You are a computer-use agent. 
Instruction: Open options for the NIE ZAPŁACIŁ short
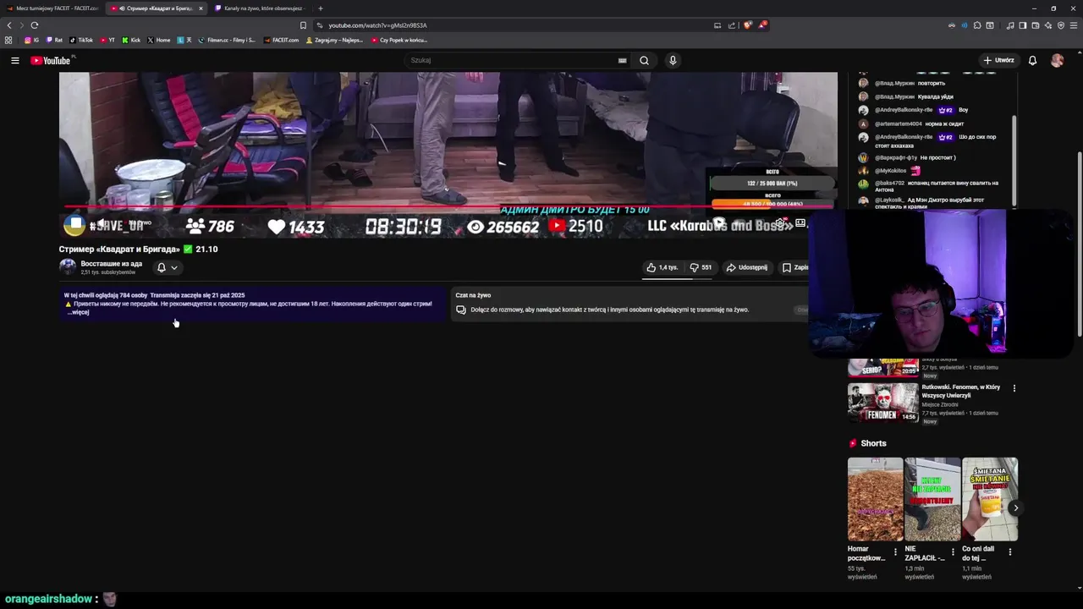pyautogui.click(x=953, y=552)
